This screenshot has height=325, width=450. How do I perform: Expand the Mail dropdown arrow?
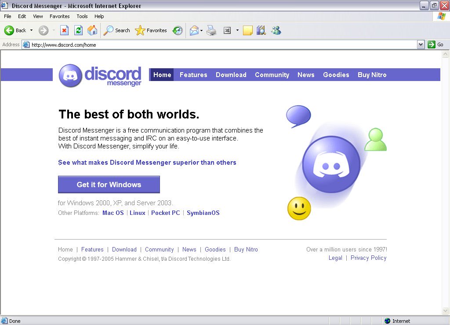pyautogui.click(x=201, y=30)
